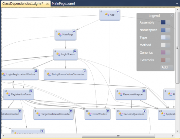Click the Assembly legend color swatch
The image size is (180, 139).
pyautogui.click(x=163, y=22)
